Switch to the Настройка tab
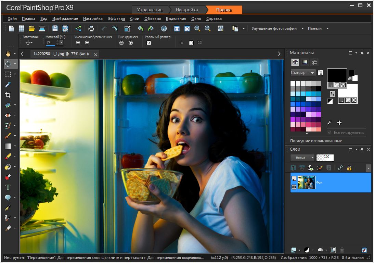This screenshot has height=263, width=374. coord(186,10)
